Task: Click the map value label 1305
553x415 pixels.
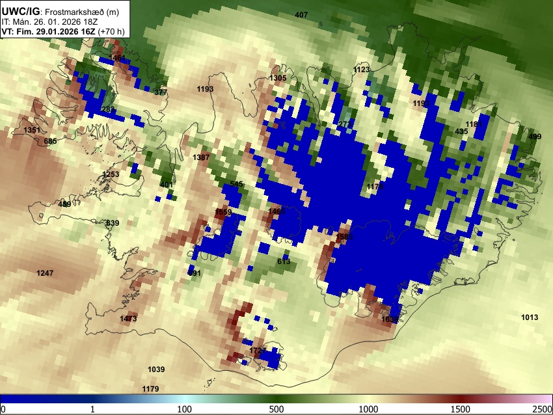Action: [278, 78]
